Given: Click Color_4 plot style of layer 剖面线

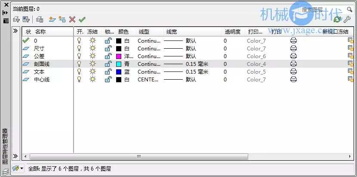Looking at the screenshot, I should pyautogui.click(x=256, y=64).
